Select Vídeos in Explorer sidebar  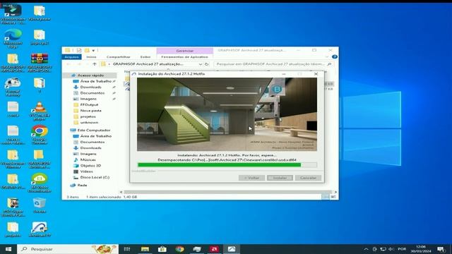click(86, 171)
